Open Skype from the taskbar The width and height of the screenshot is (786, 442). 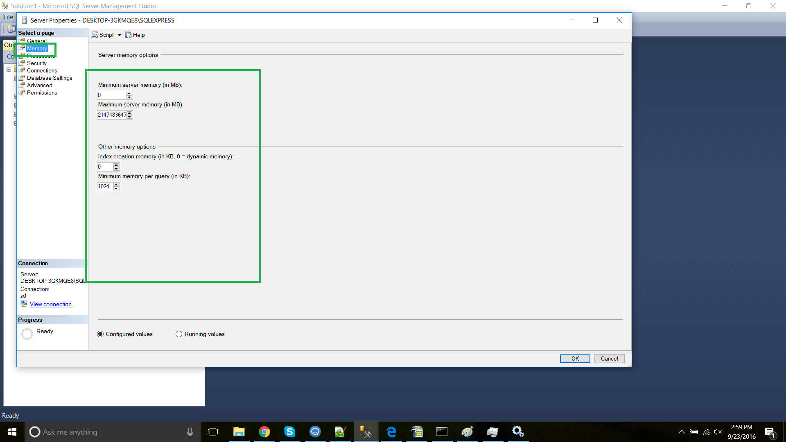tap(289, 432)
